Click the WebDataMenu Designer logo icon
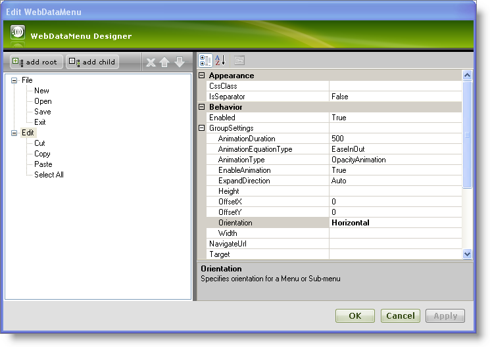 point(18,32)
